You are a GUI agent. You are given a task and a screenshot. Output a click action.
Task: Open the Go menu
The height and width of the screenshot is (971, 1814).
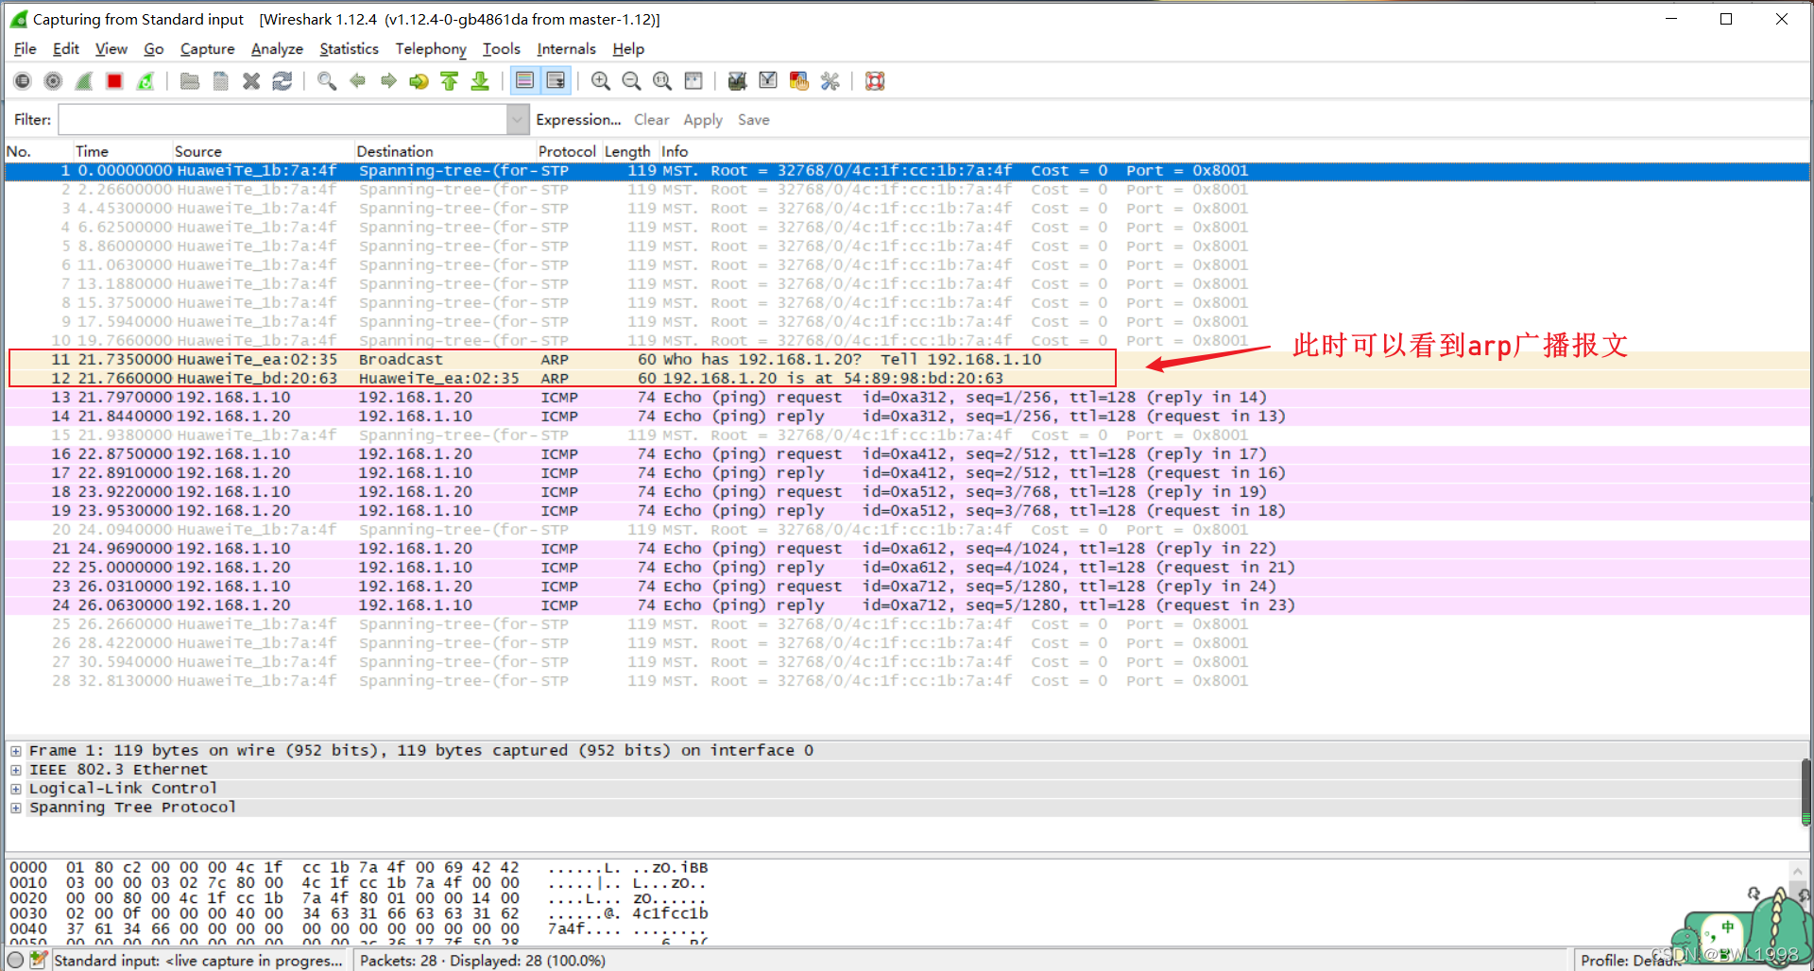(154, 49)
